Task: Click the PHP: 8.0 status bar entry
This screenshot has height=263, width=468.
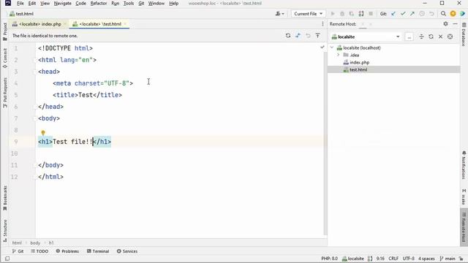Action: click(x=329, y=259)
